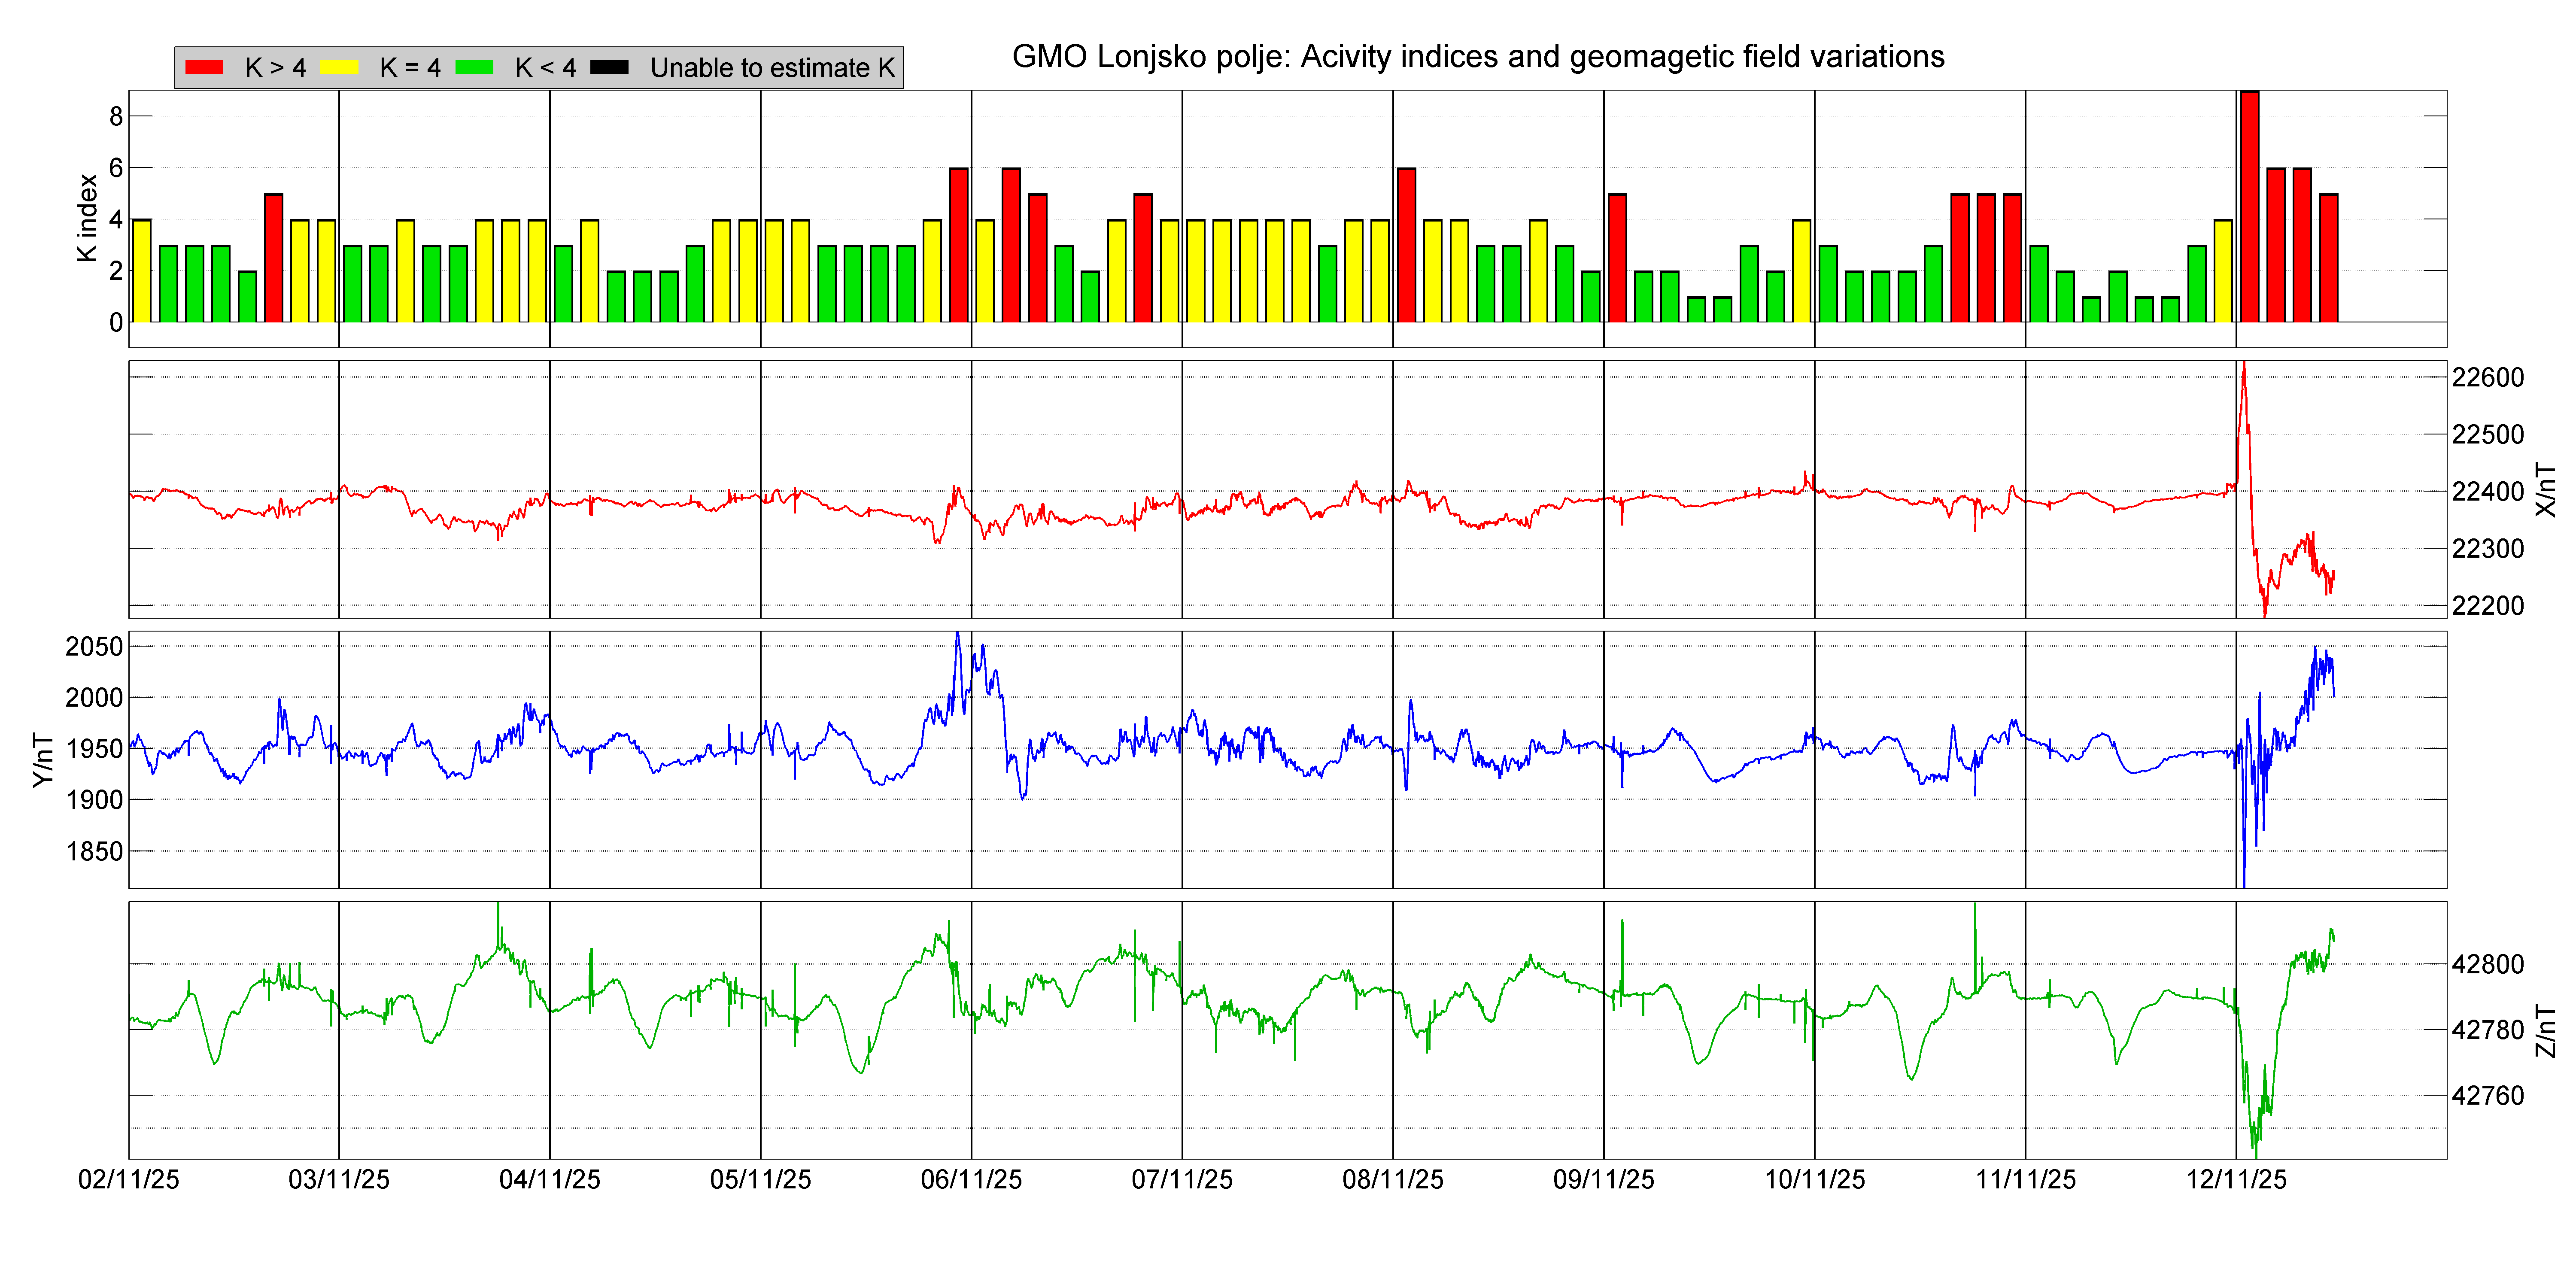This screenshot has width=2576, height=1288.
Task: Click the 12/11/25 date label
Action: [x=2236, y=1179]
